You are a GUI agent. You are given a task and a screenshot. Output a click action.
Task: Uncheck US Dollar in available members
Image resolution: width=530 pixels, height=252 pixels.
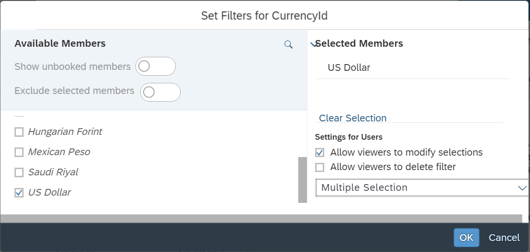point(19,193)
